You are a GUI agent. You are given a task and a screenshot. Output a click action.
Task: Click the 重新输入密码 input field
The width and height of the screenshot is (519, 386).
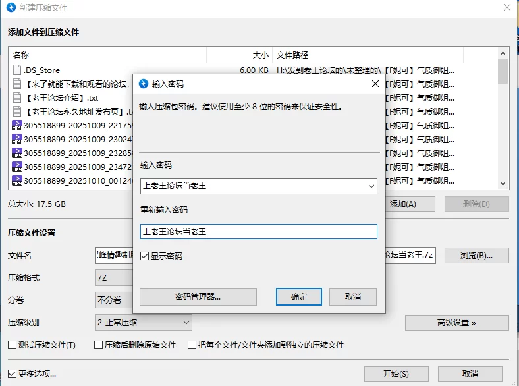pyautogui.click(x=258, y=232)
